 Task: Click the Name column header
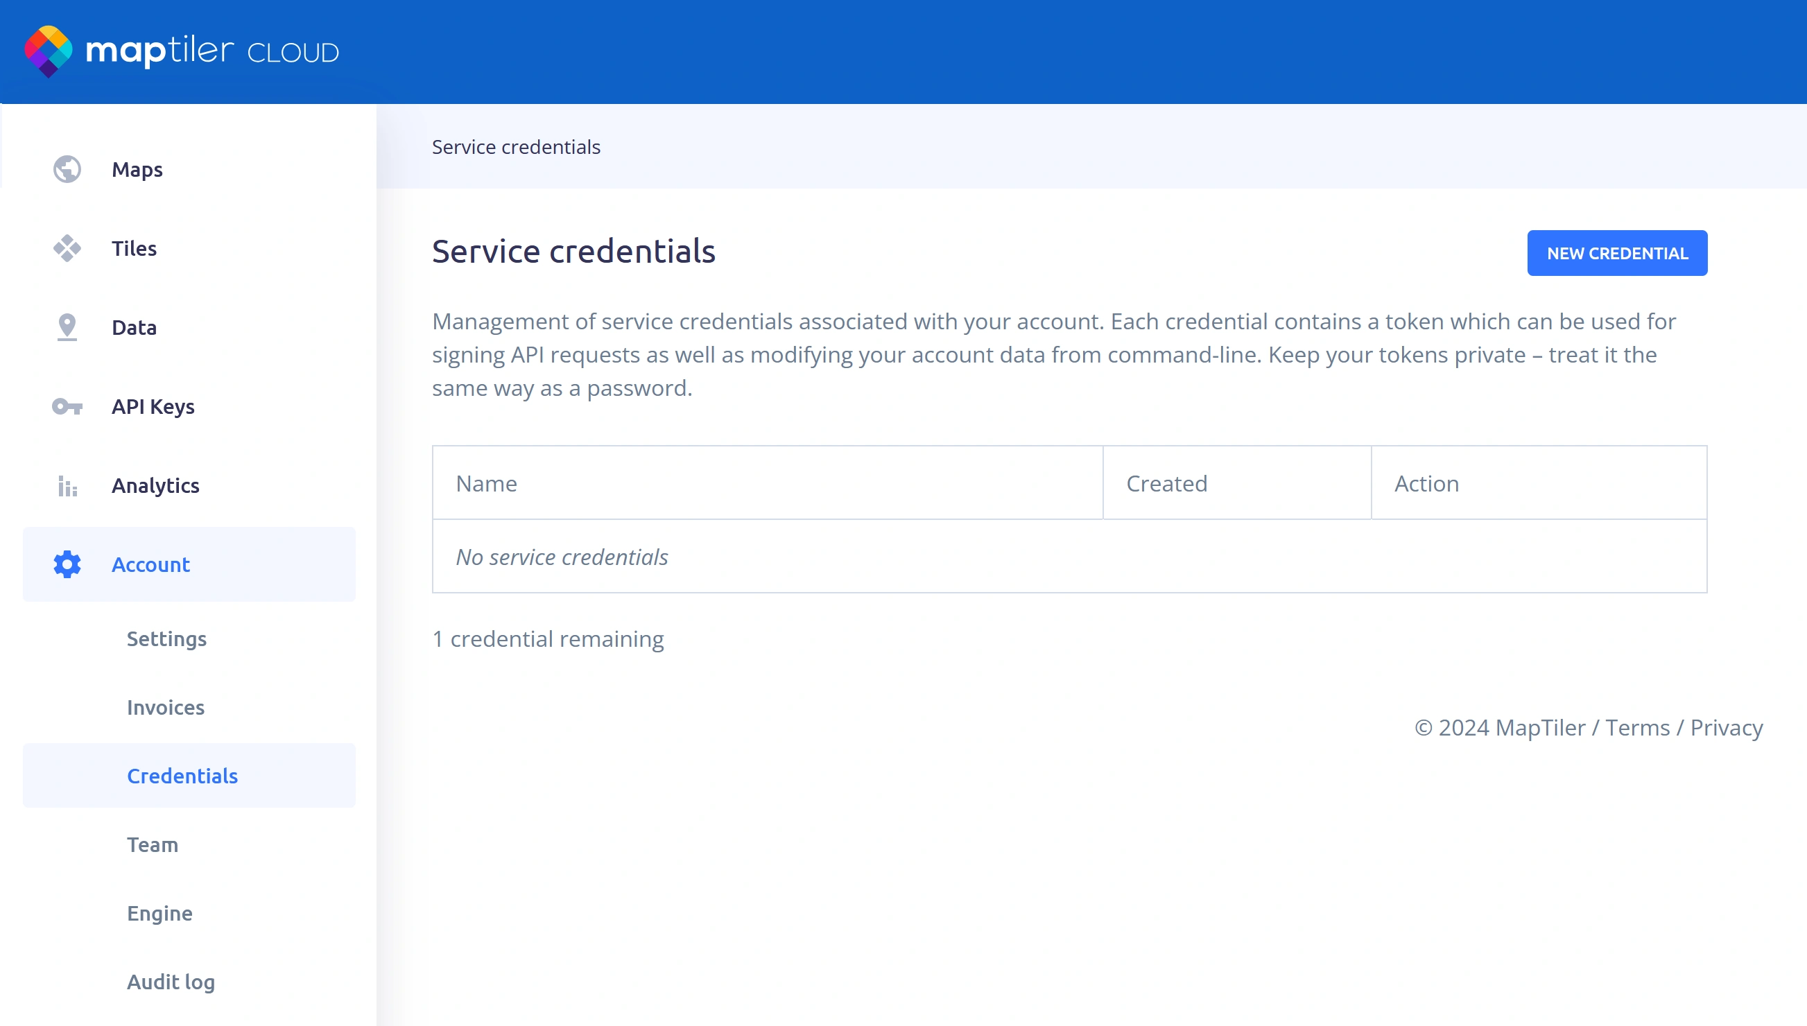[x=486, y=483]
